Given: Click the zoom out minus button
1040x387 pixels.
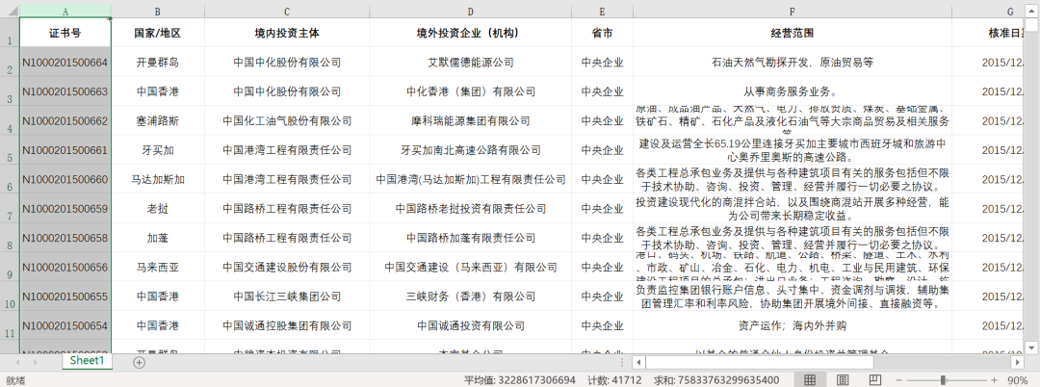Looking at the screenshot, I should [x=898, y=380].
